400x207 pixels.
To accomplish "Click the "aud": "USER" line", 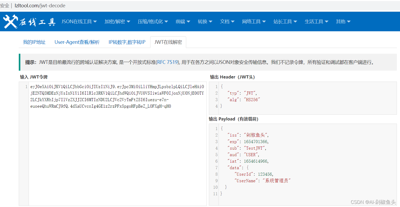I will [x=243, y=155].
